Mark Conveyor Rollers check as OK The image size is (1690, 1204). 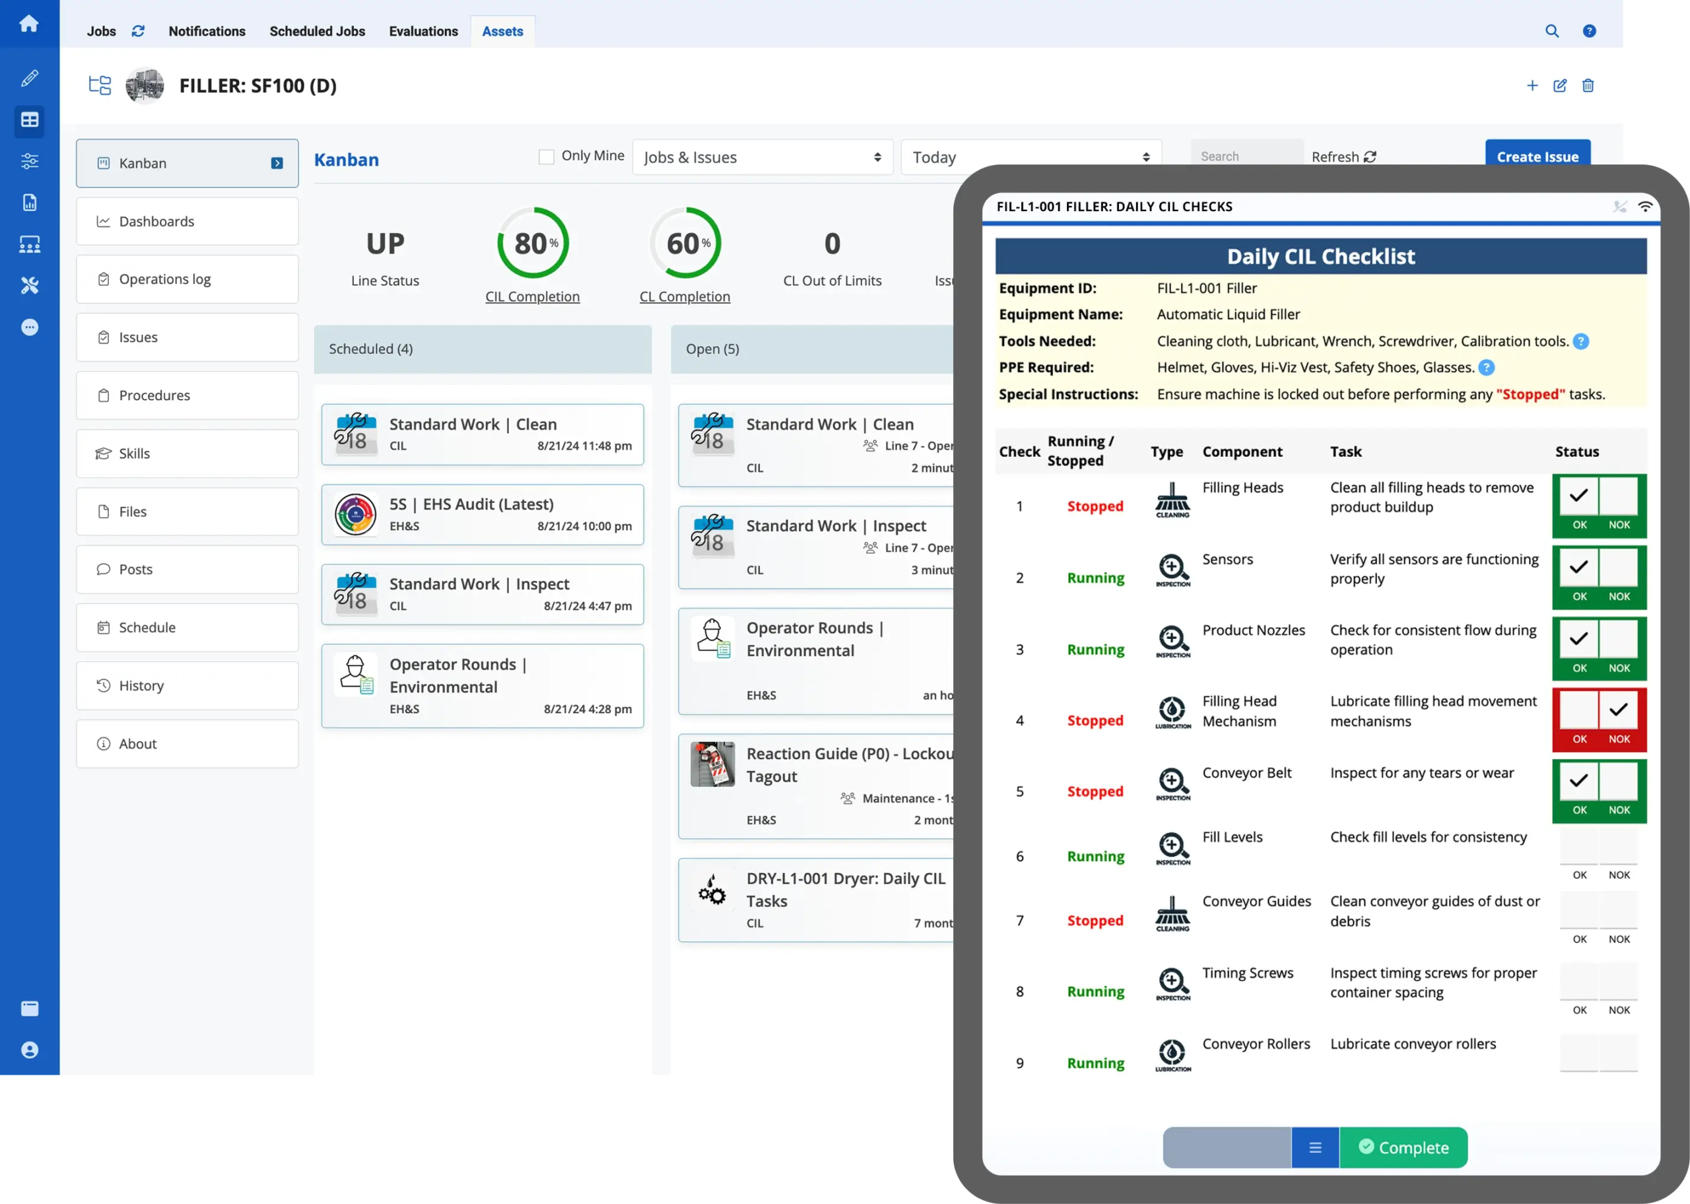tap(1579, 1053)
